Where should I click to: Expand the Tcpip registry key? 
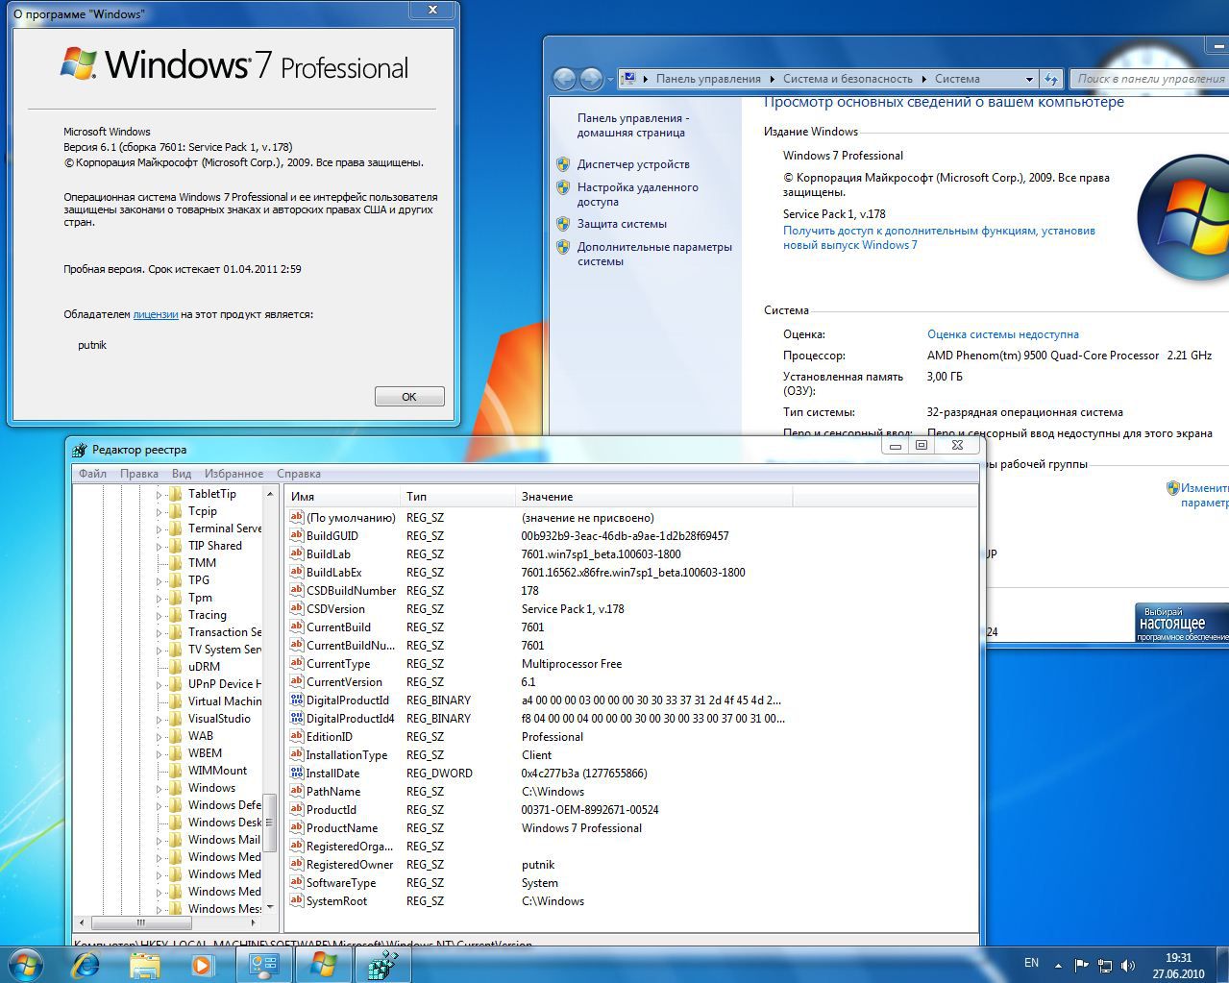[160, 511]
